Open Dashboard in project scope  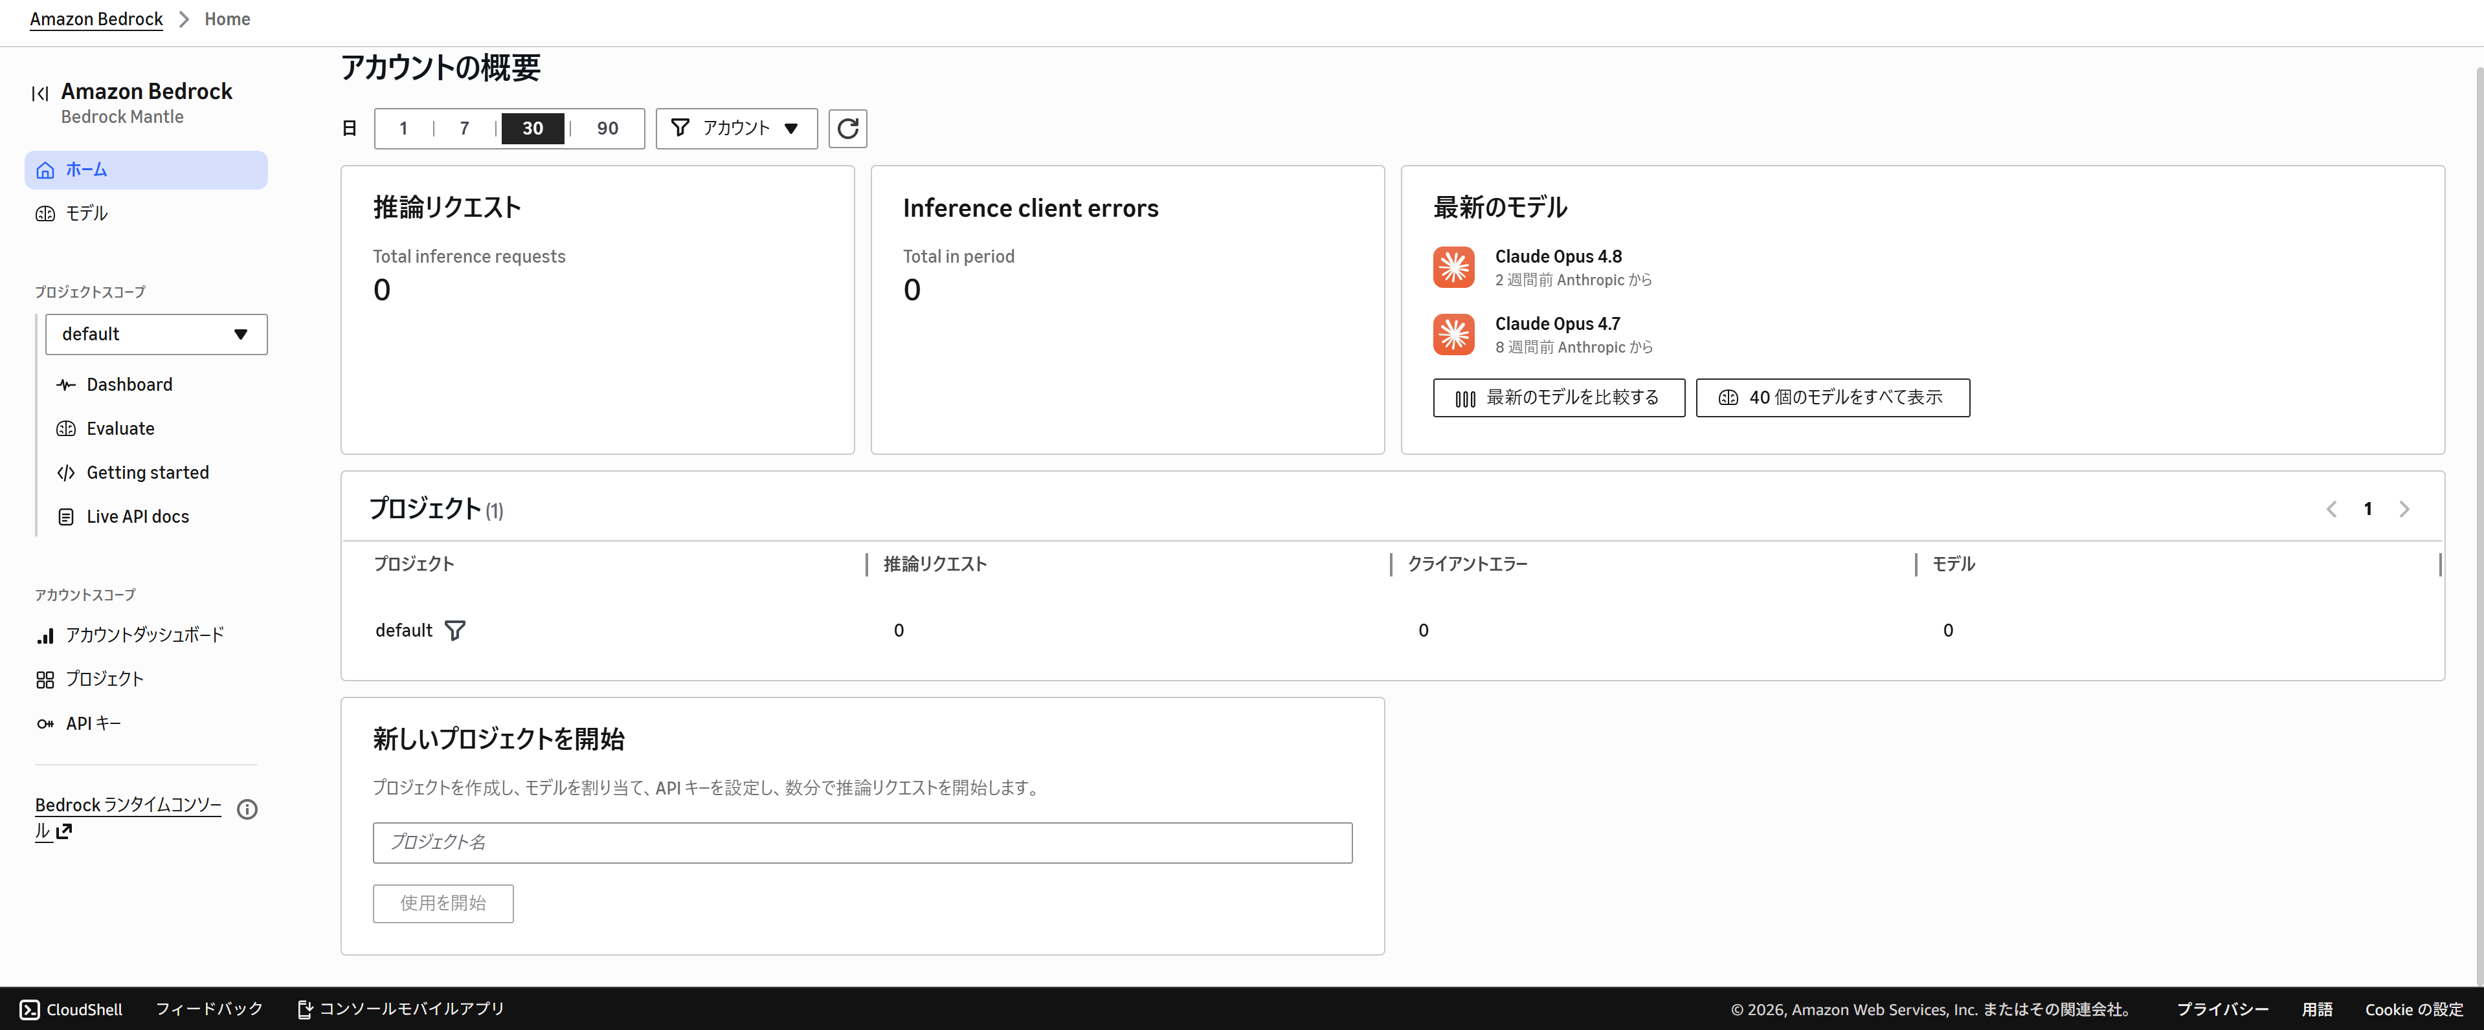point(129,386)
